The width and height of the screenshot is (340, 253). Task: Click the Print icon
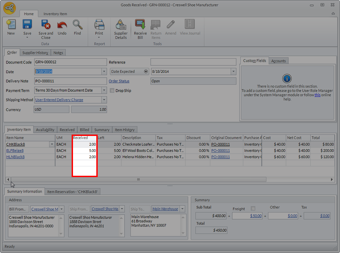coord(99,25)
